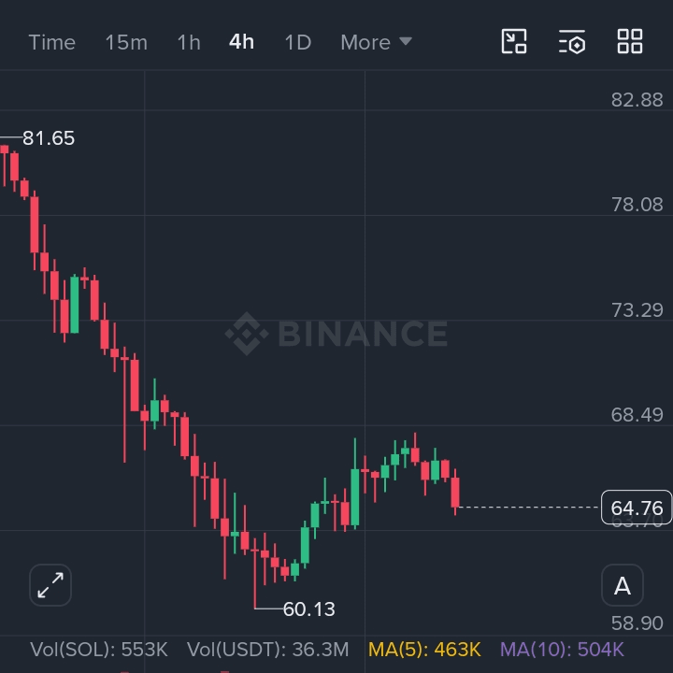Viewport: 673px width, 673px height.
Task: Click the high price marker 81.65
Action: click(49, 138)
